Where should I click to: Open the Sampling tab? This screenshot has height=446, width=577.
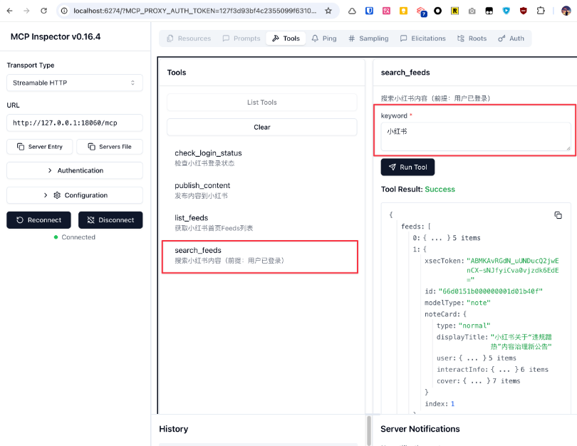(368, 38)
